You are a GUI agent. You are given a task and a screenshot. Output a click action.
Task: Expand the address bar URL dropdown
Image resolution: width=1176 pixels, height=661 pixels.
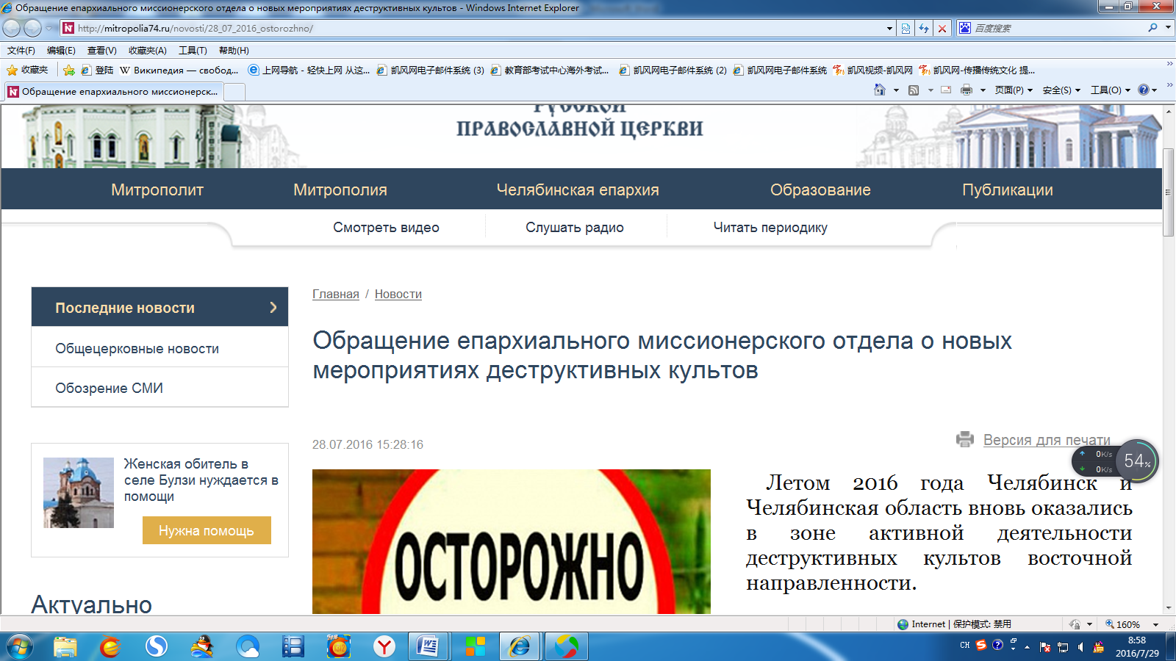pos(889,29)
